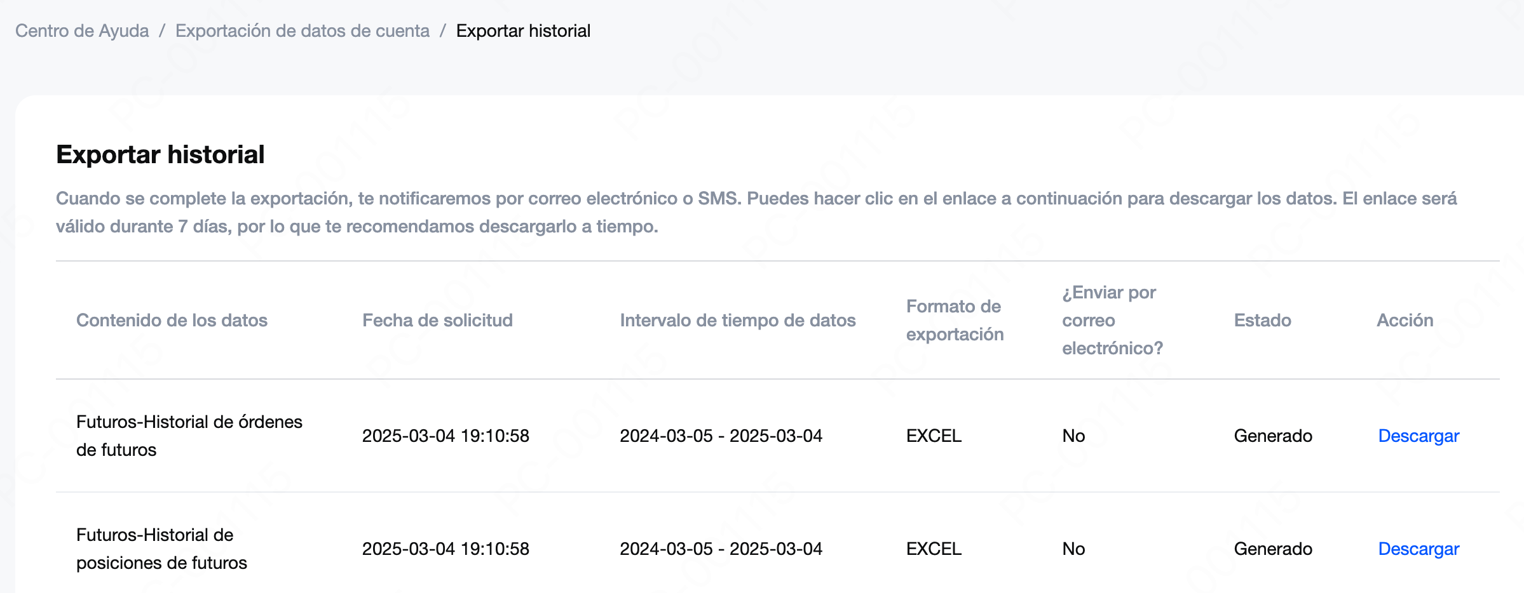
Task: Click the Generado status in the second row
Action: (x=1273, y=549)
